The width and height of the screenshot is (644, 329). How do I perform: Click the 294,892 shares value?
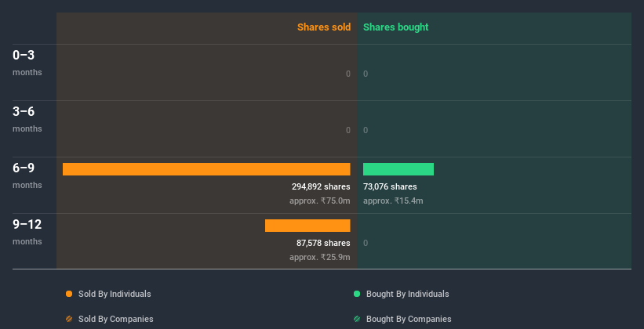tap(321, 186)
